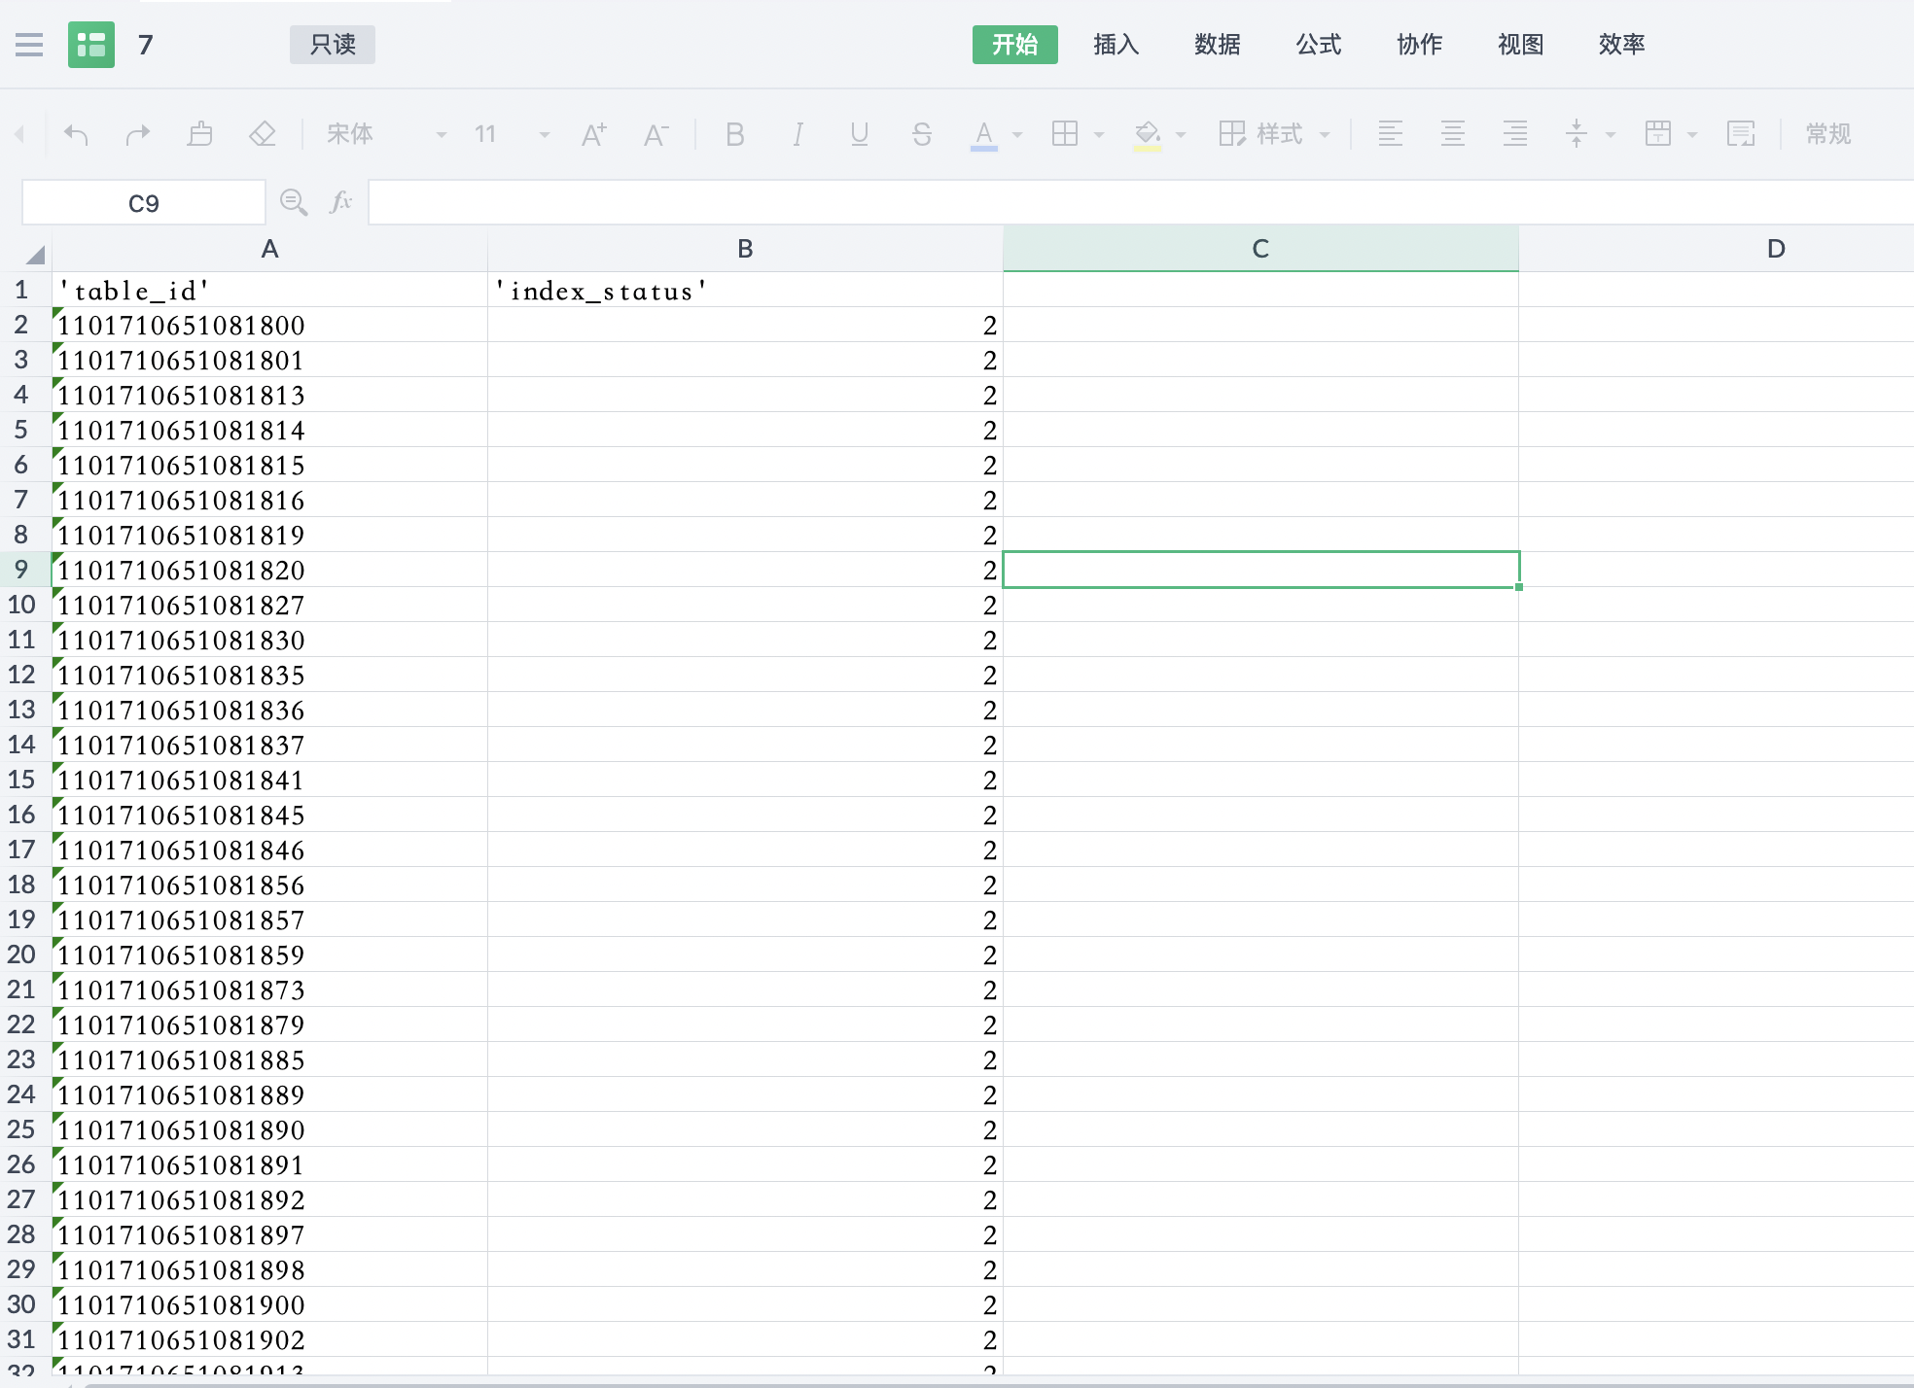Click the eraser clear-format icon
Viewport: 1914px width, 1388px height.
coord(263,134)
